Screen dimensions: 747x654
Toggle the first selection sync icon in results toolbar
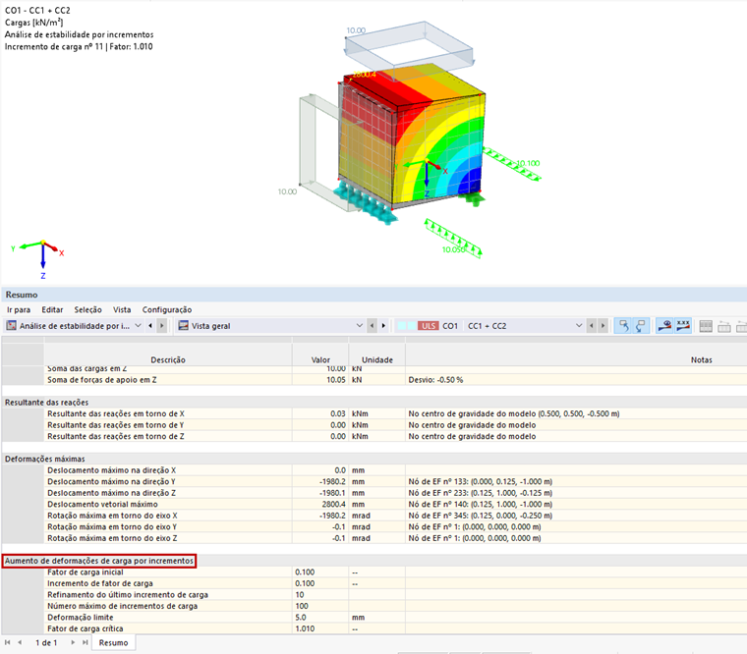tap(622, 326)
